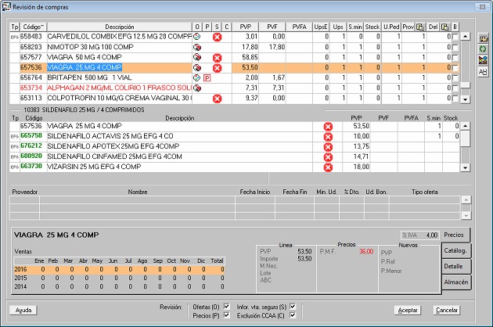Click red X icon in SILDENAFILO ACTAVIS row
493x327 pixels.
coord(328,137)
